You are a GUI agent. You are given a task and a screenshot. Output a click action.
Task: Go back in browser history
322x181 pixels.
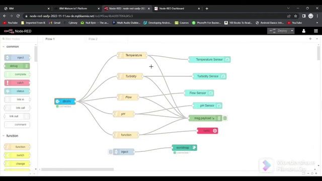pyautogui.click(x=5, y=16)
